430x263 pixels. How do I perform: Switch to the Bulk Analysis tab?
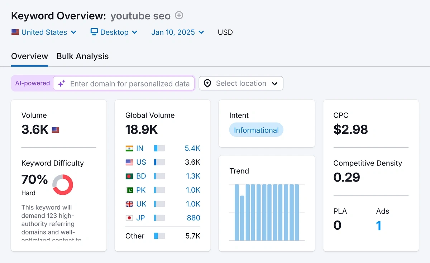82,56
